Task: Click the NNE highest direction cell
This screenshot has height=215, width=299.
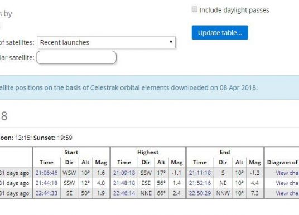Action: point(146,193)
